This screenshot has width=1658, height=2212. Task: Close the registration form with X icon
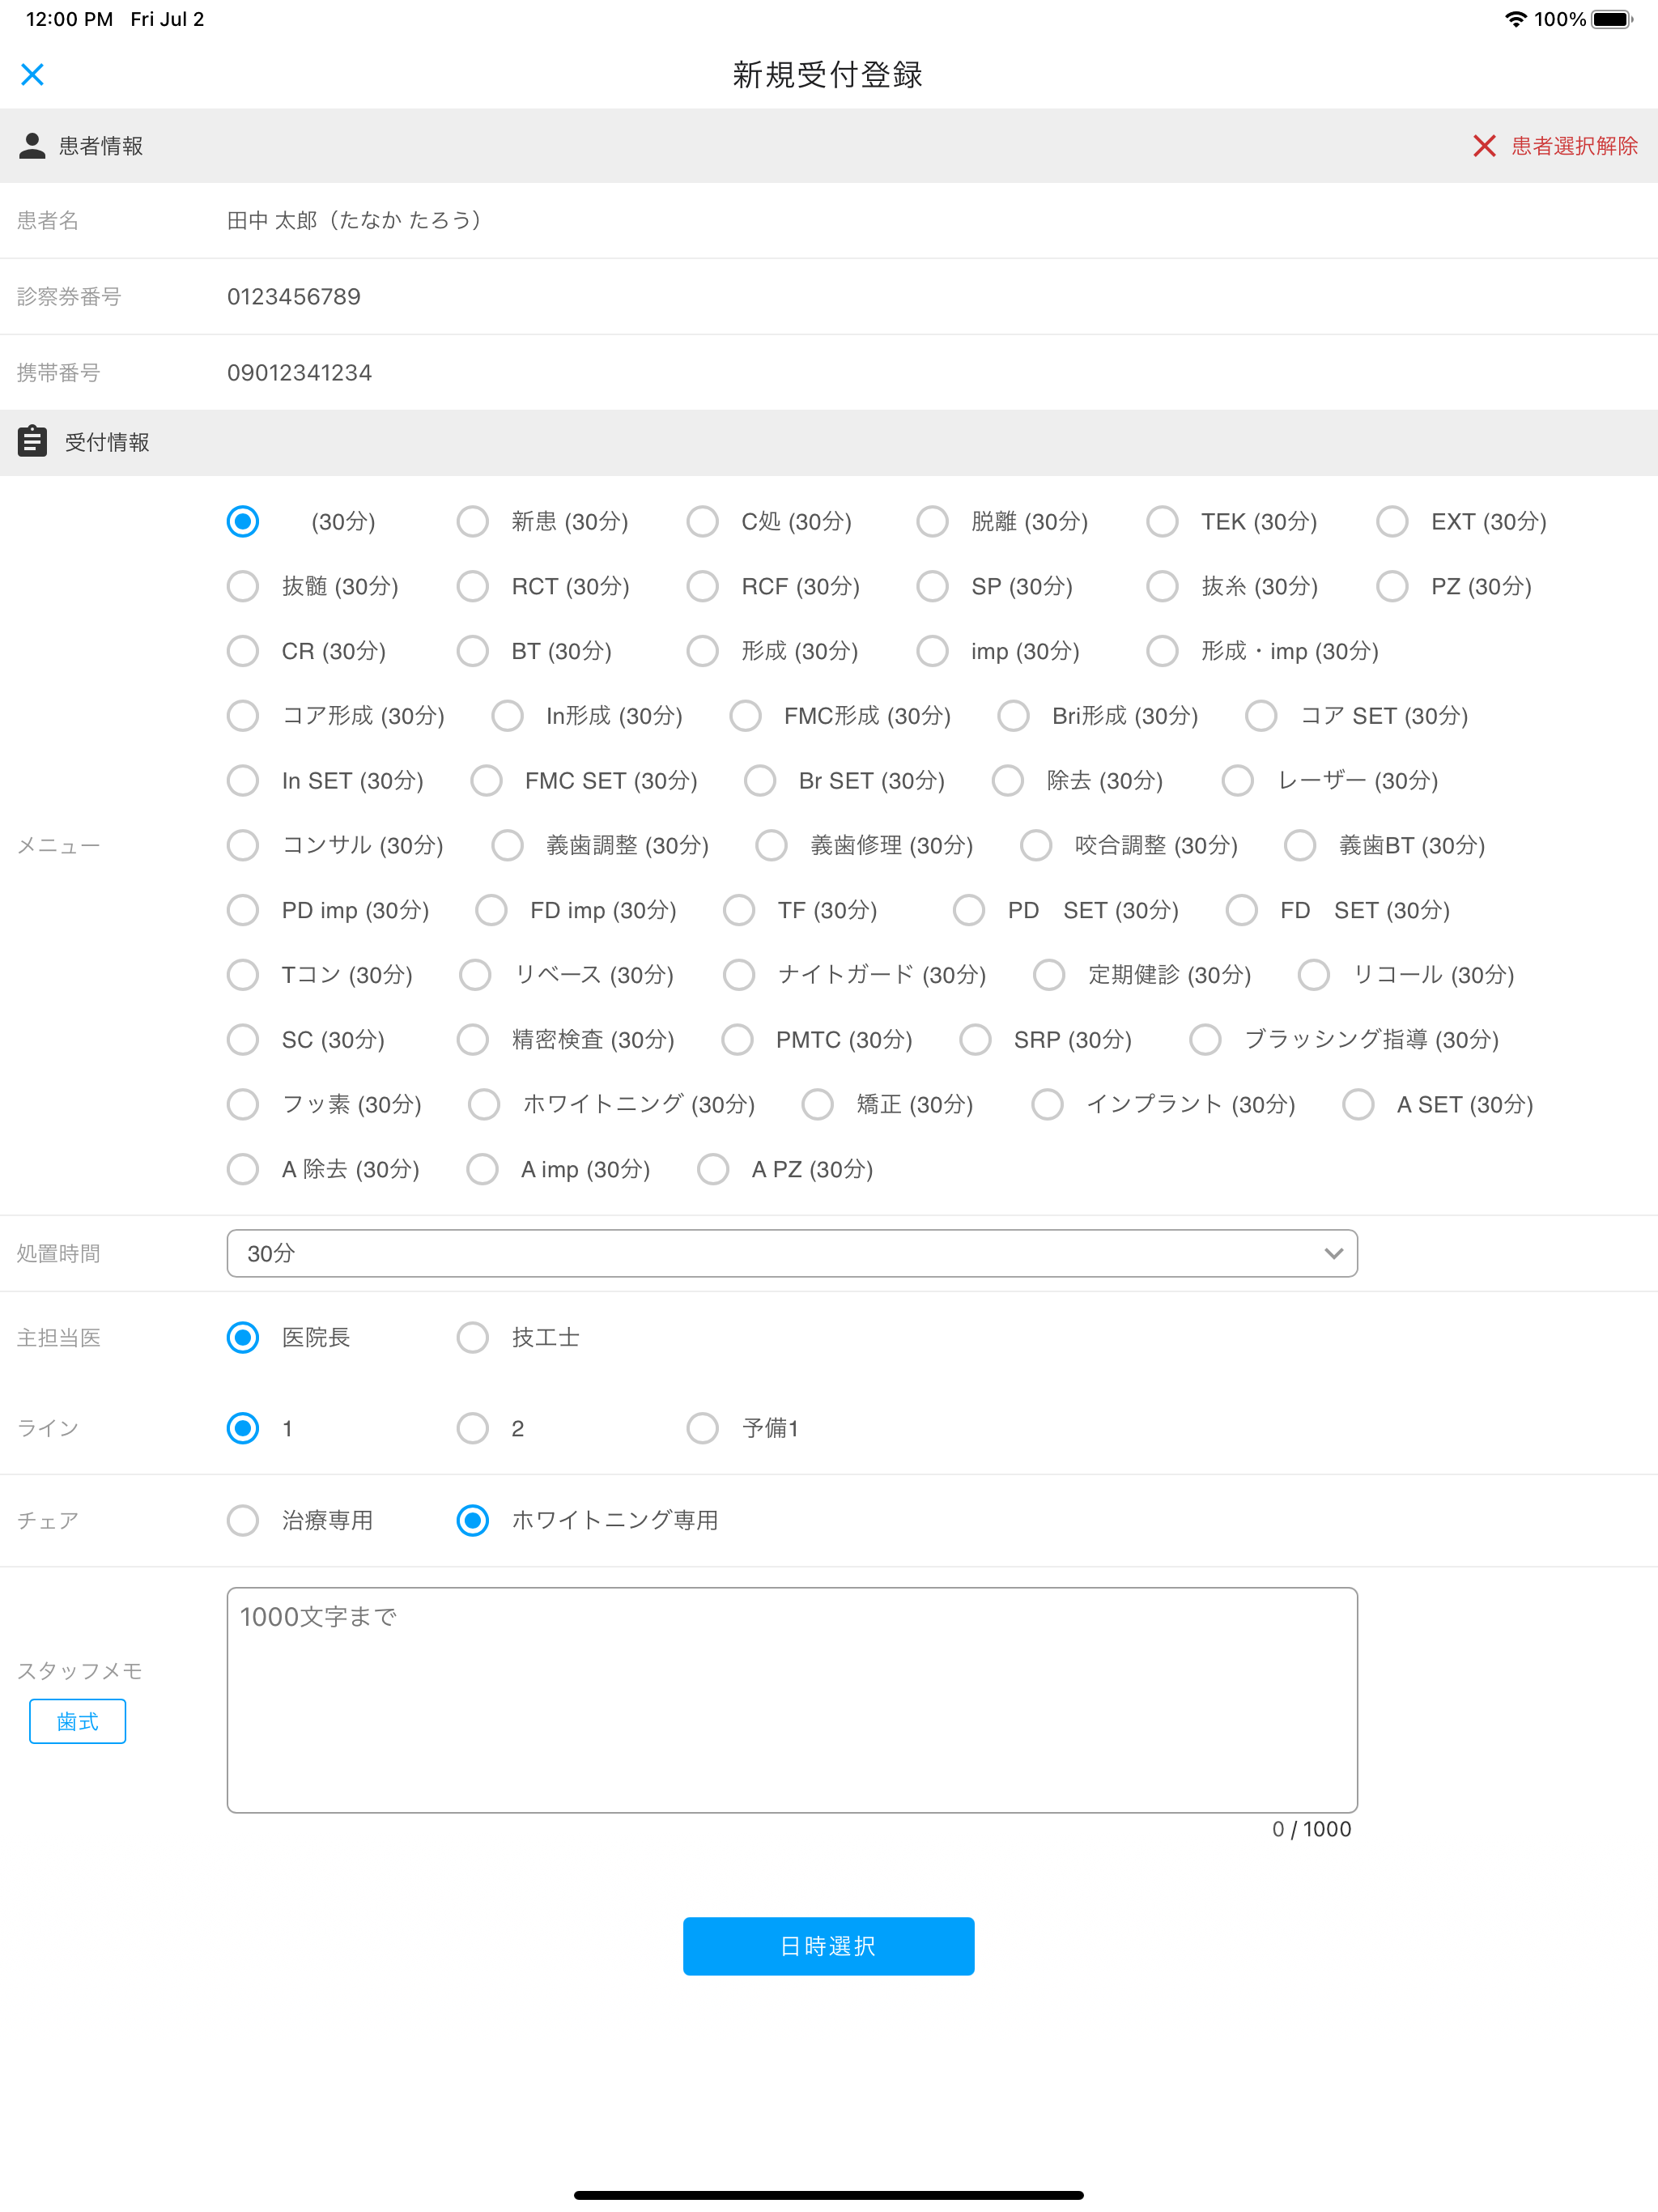tap(32, 75)
